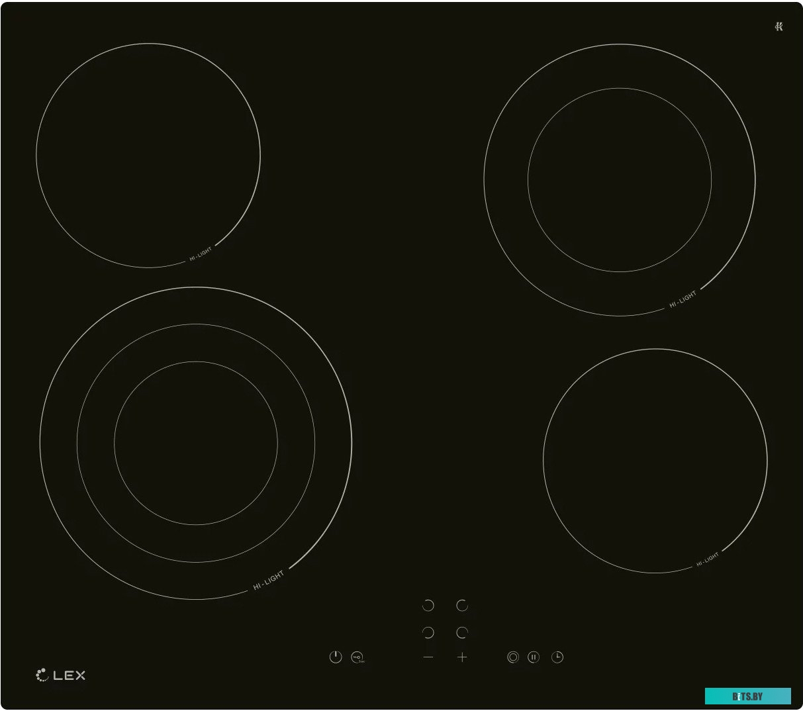Select the upper-right burner zone indicator

(461, 604)
